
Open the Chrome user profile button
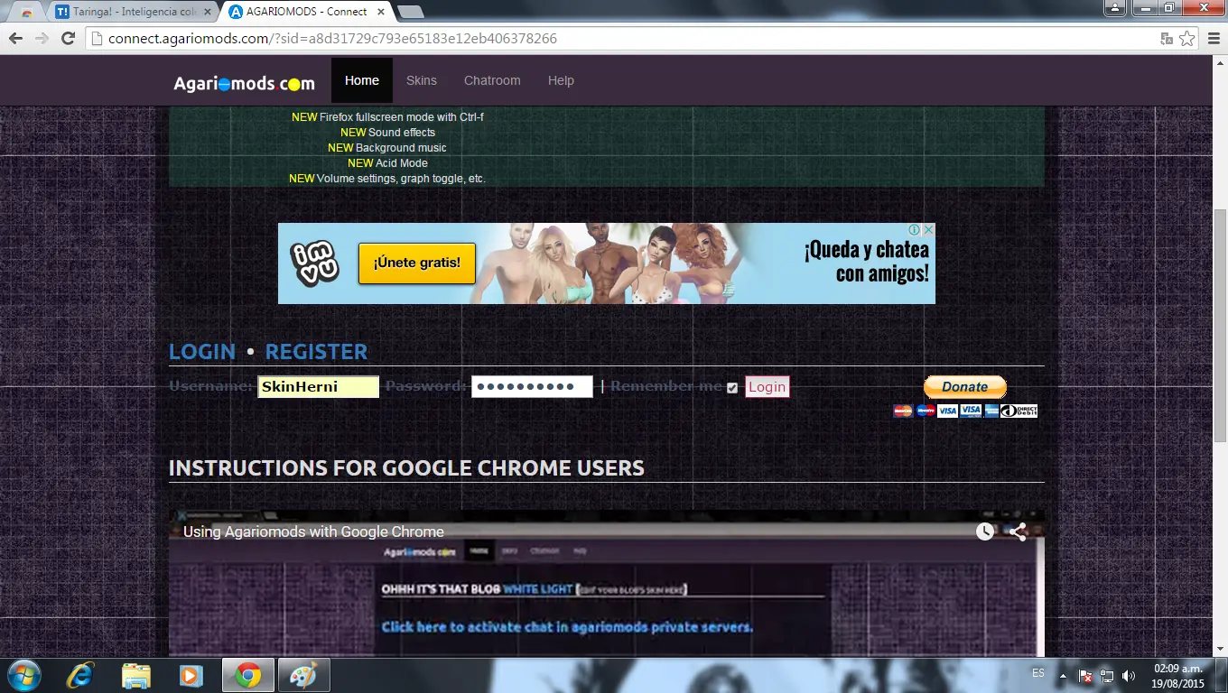pos(1117,7)
